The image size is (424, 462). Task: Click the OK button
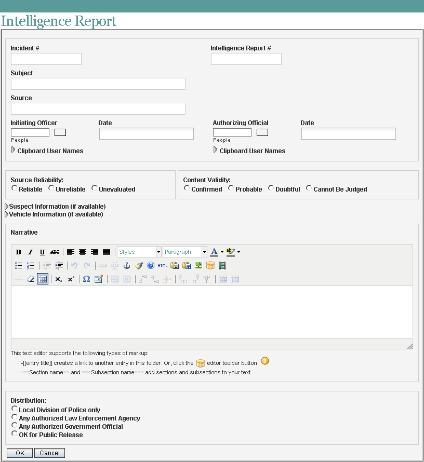pyautogui.click(x=20, y=453)
